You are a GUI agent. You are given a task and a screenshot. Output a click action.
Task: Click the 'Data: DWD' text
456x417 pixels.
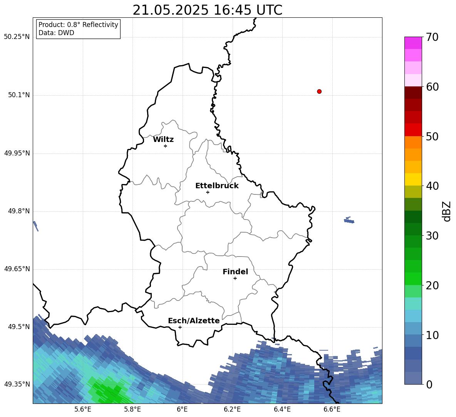[56, 33]
